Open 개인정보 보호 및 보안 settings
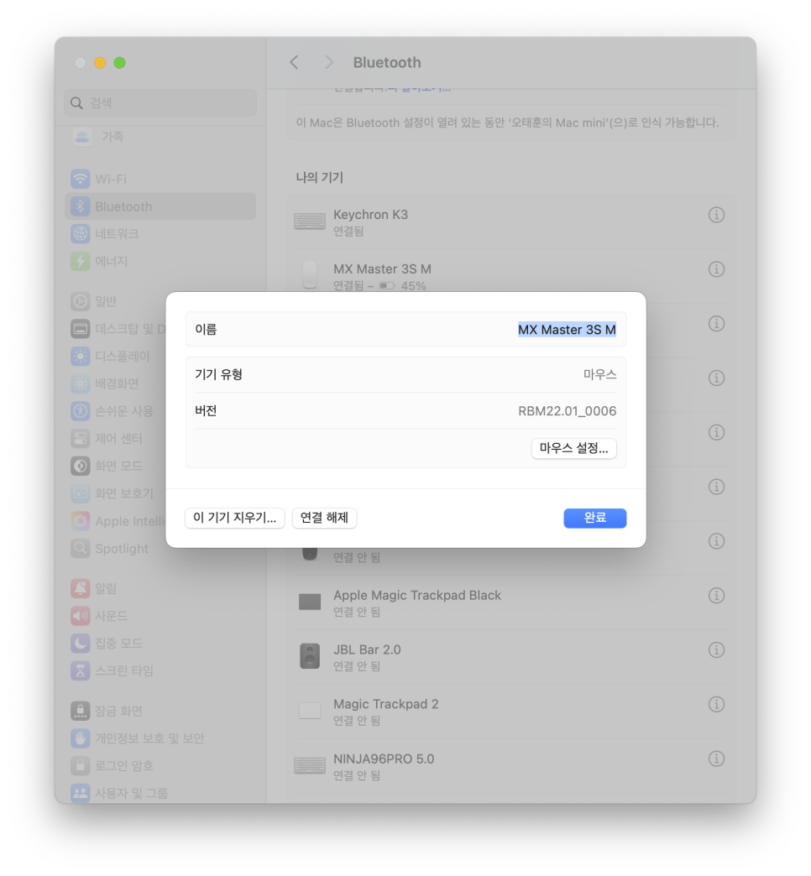Viewport: 811px width, 876px height. point(160,738)
